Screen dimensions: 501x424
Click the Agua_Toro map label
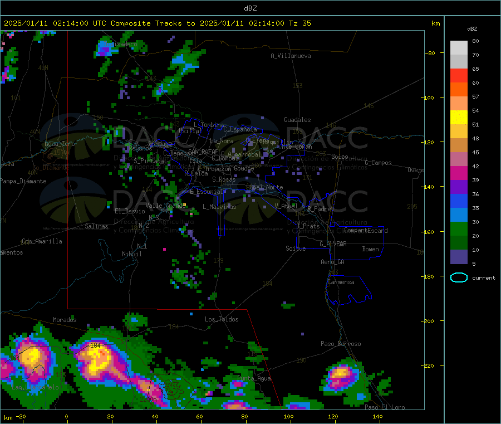60,144
